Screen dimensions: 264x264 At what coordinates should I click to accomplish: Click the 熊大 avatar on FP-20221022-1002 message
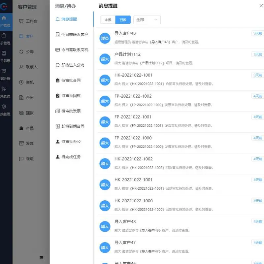tap(105, 101)
